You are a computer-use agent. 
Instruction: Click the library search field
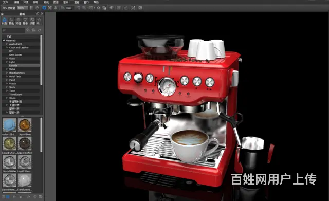(13, 30)
